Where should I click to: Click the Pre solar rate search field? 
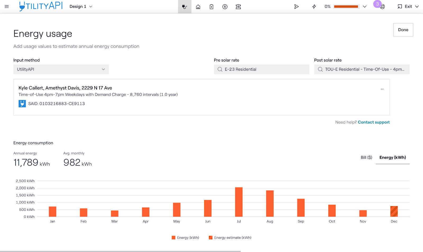[x=261, y=69]
